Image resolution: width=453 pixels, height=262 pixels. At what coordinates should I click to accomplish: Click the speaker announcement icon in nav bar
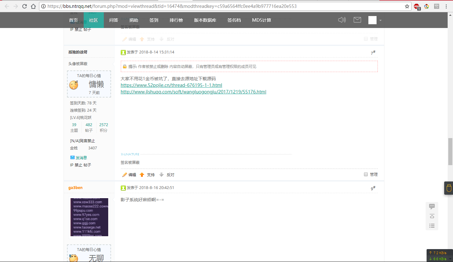pyautogui.click(x=342, y=20)
